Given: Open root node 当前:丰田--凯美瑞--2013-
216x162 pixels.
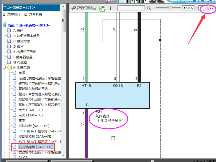Looking at the screenshot, I should pyautogui.click(x=29, y=25).
